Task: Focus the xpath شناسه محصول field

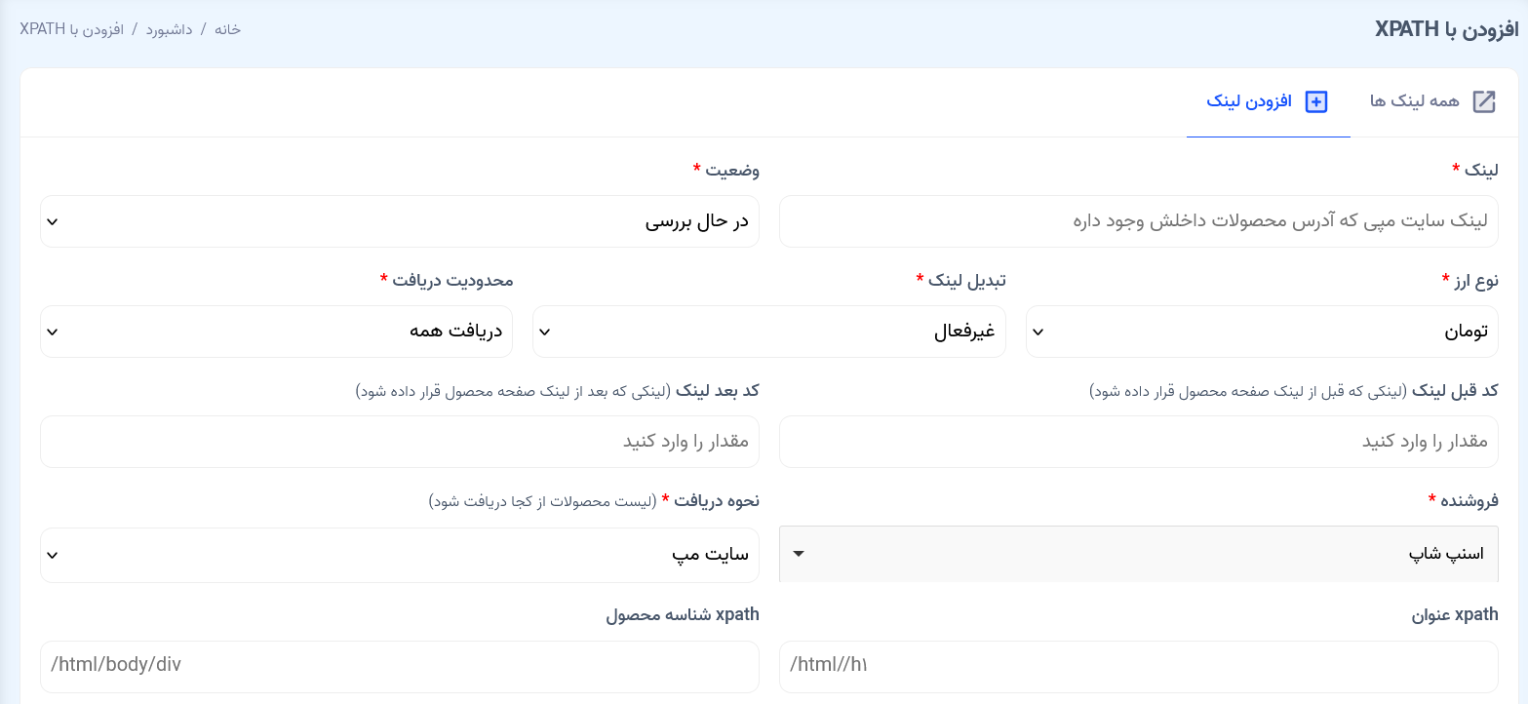Action: (400, 666)
